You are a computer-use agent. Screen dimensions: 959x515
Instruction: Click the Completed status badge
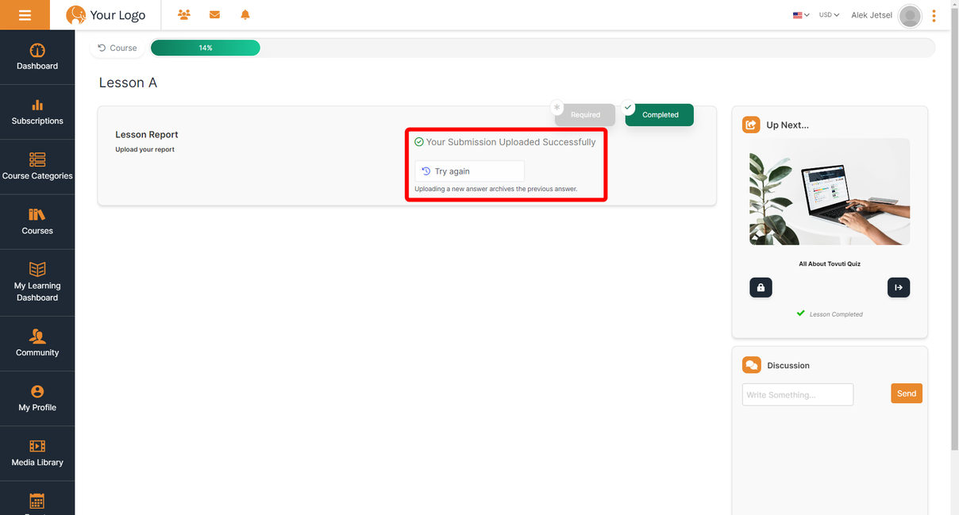[x=660, y=115]
